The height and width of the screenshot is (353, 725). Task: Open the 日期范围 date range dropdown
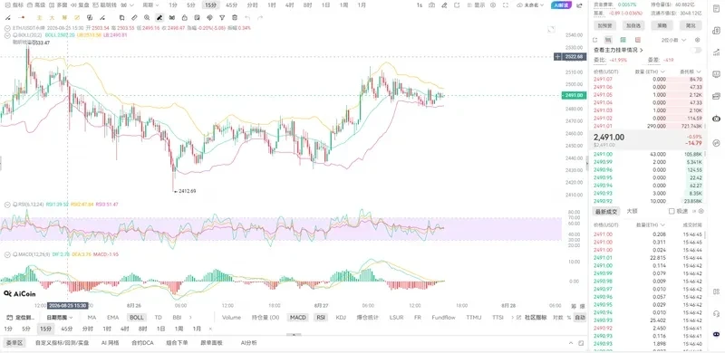pyautogui.click(x=60, y=318)
